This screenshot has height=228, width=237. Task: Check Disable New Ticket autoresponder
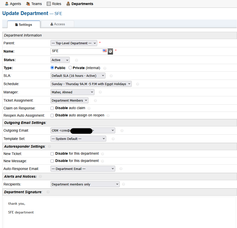tap(52, 154)
